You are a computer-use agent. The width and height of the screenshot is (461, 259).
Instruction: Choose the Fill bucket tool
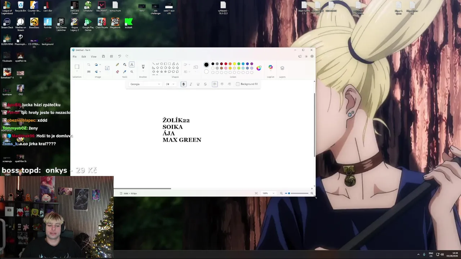tap(125, 65)
